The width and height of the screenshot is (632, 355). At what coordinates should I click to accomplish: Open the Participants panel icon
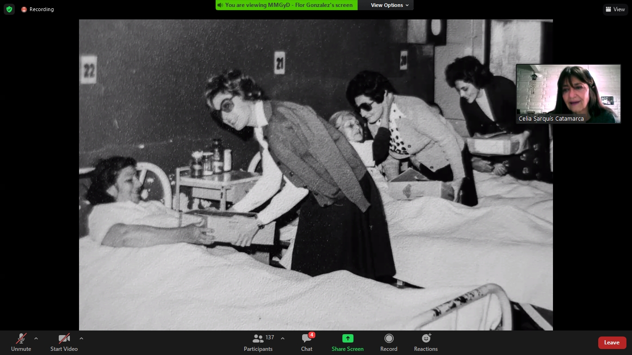coord(258,339)
